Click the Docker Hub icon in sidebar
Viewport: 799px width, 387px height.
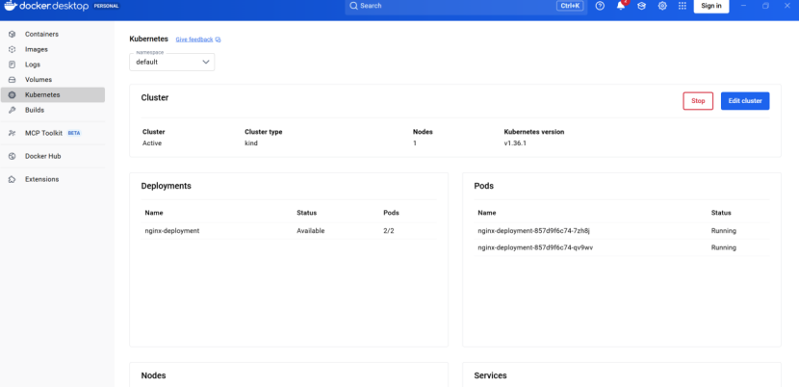click(13, 157)
